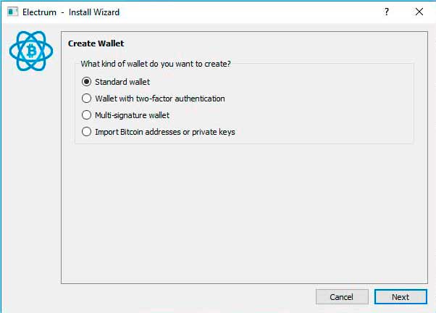Cancel the wallet creation wizard
Screen dimensions: 436x313
pos(342,297)
